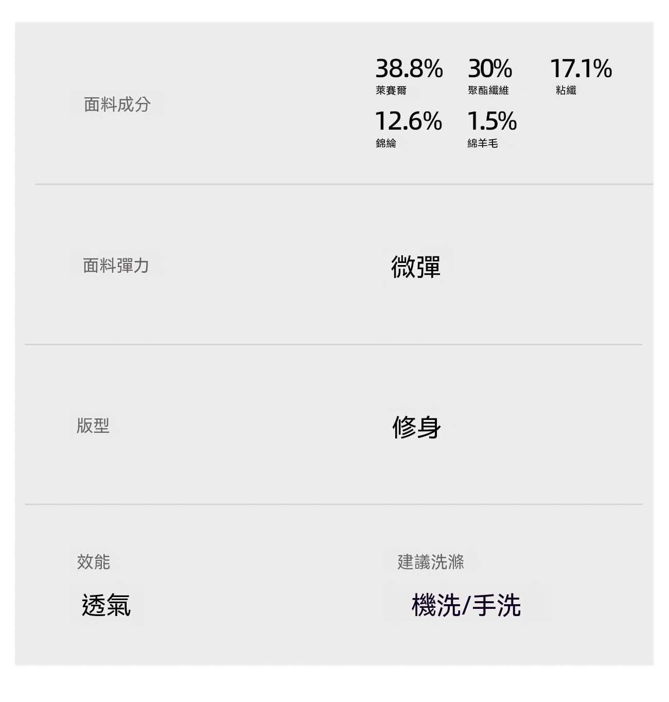Screen dimensions: 669x702
Task: Select the 1.5% percentage value
Action: (x=492, y=121)
